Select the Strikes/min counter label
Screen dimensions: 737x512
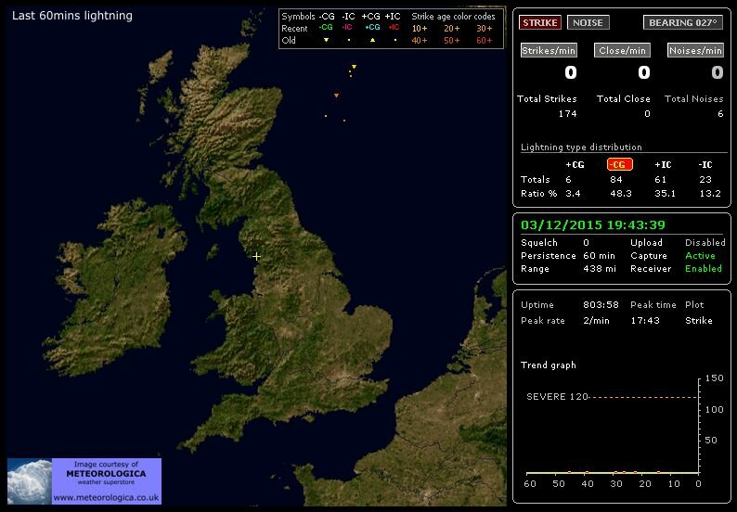tap(549, 50)
